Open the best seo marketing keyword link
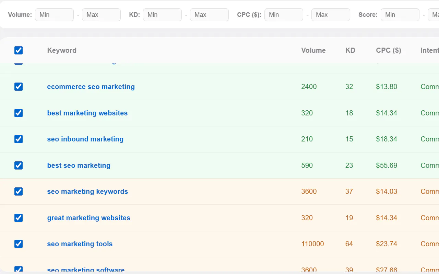 [79, 165]
